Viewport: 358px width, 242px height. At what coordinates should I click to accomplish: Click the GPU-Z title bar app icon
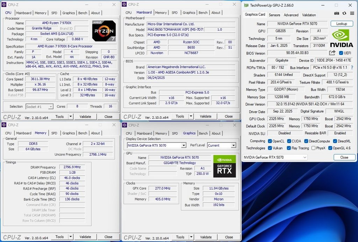click(246, 5)
